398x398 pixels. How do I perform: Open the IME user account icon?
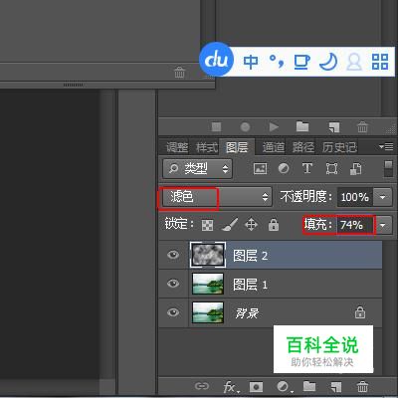click(354, 62)
